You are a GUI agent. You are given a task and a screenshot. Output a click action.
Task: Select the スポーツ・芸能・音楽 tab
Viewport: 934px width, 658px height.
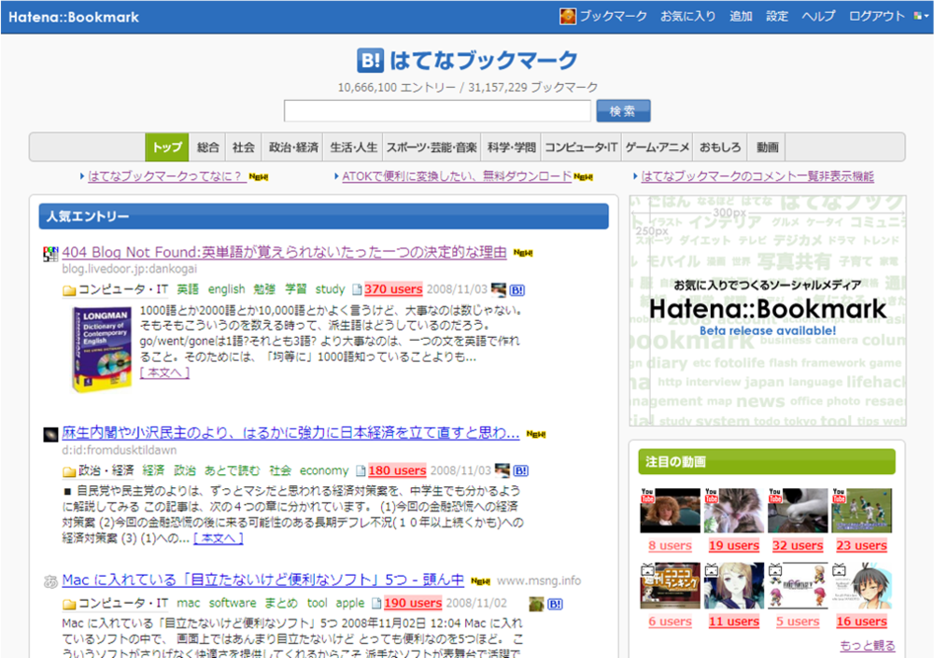(x=432, y=147)
